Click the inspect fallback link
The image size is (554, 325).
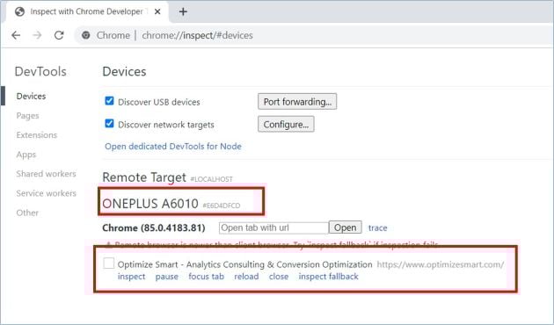[x=329, y=277]
